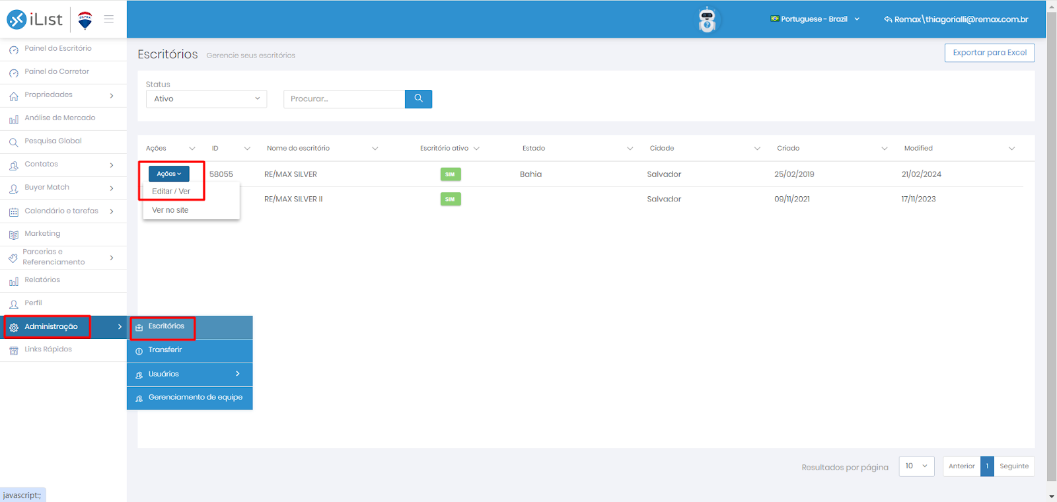Click the Links Rápidos icon
This screenshot has height=502, width=1057.
coord(14,350)
